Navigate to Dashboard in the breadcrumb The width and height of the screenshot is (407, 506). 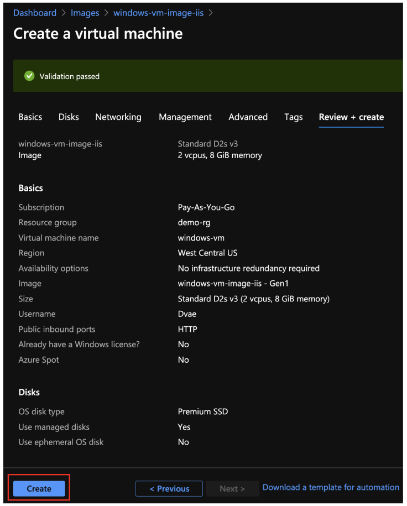(x=35, y=13)
